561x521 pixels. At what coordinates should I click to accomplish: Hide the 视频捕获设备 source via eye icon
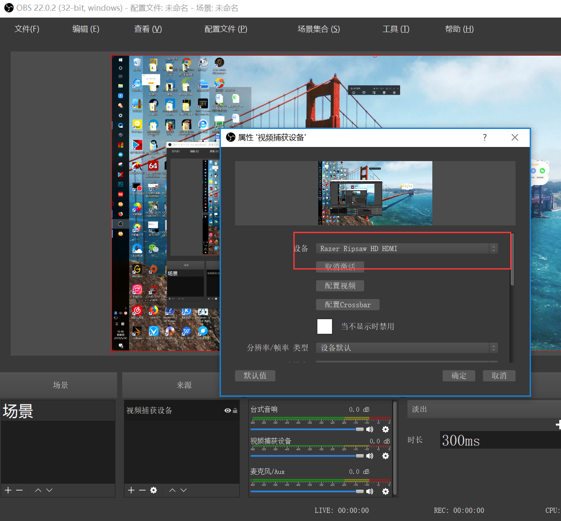point(227,410)
